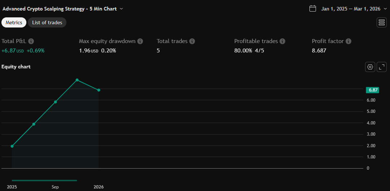Expand equity chart to fullscreen

[x=382, y=67]
